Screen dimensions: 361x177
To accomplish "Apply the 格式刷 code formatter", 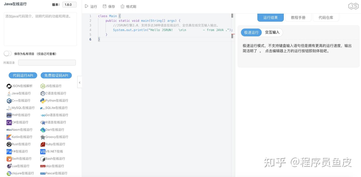I will pyautogui.click(x=128, y=7).
